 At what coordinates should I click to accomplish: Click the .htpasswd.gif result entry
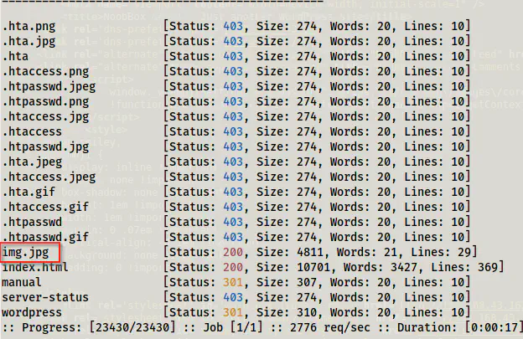[x=45, y=237]
